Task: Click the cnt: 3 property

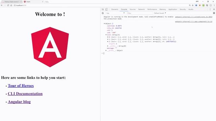Action: [110, 30]
